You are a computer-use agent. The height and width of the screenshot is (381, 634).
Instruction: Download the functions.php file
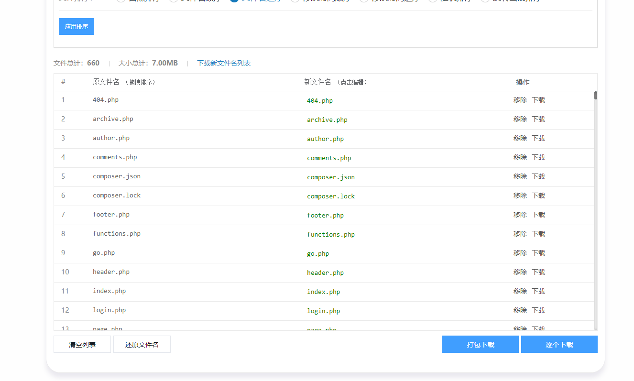(x=538, y=233)
